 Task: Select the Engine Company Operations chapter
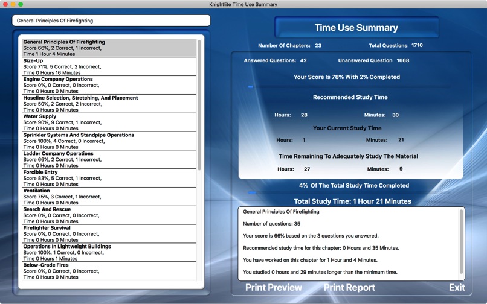(109, 85)
